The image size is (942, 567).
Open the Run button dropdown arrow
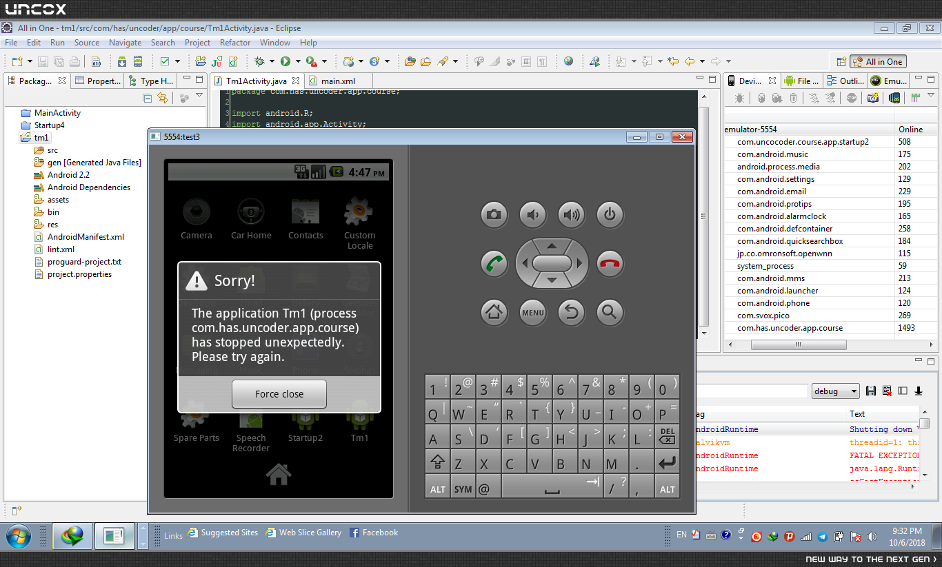tap(297, 61)
